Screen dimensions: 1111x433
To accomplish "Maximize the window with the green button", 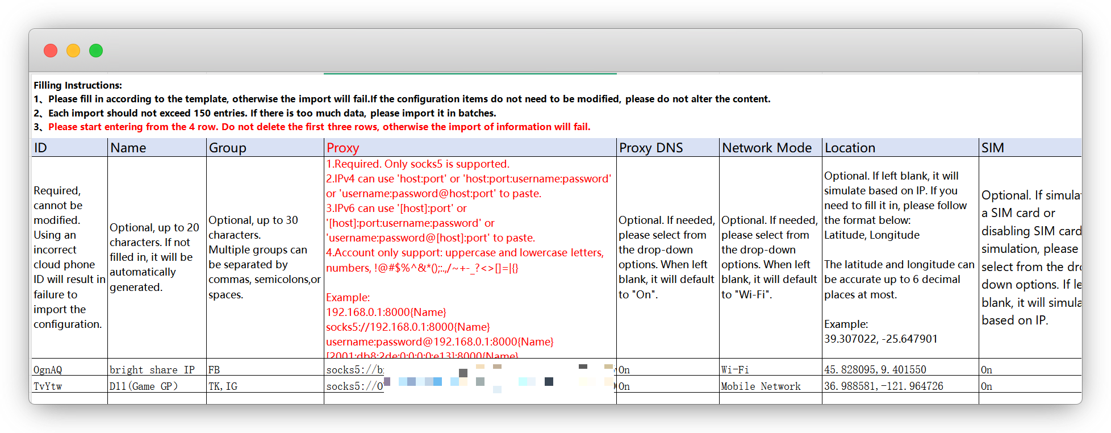I will [x=96, y=51].
